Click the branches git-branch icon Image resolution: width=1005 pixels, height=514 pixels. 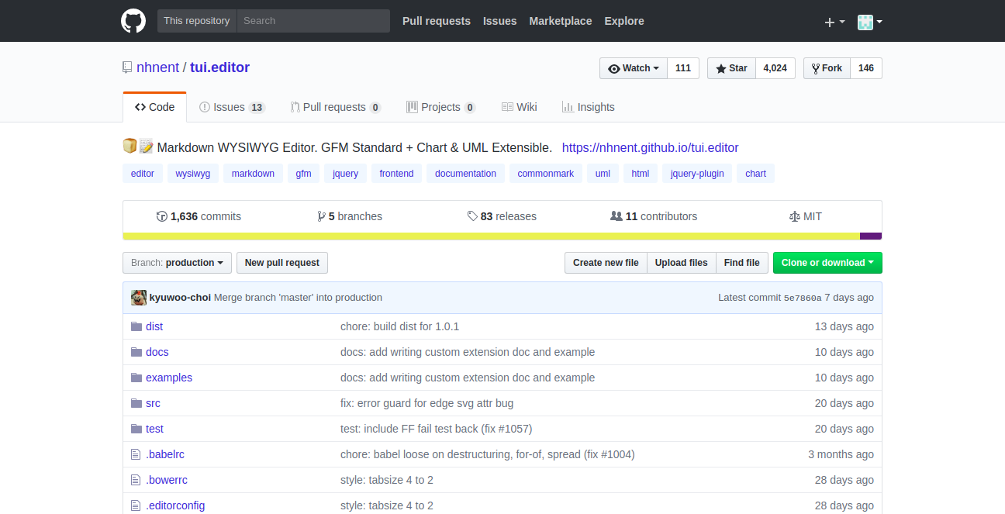pos(321,216)
